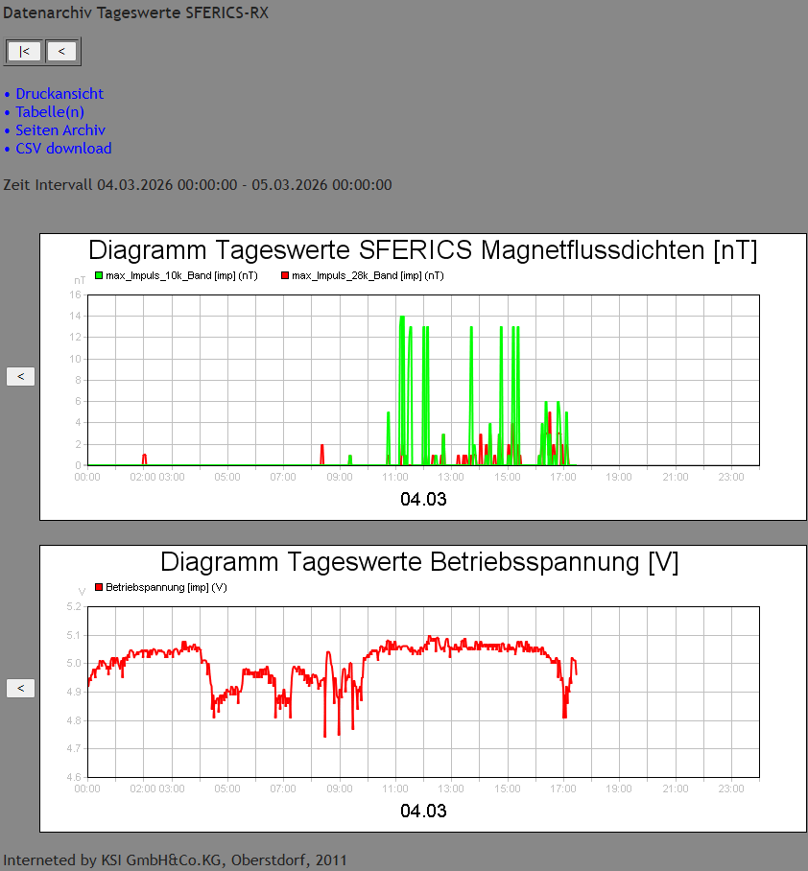Start the CSV download
This screenshot has height=871, width=808.
[63, 148]
